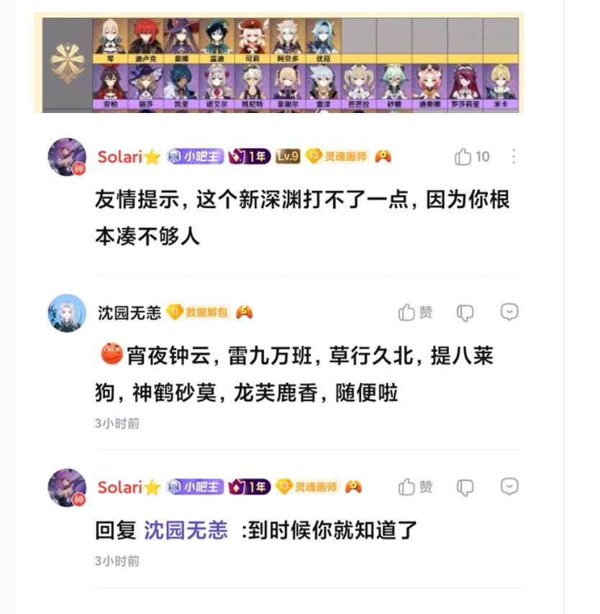Click the comment bubble icon on Solari's bottom reply
Image resolution: width=600 pixels, height=614 pixels.
(509, 487)
